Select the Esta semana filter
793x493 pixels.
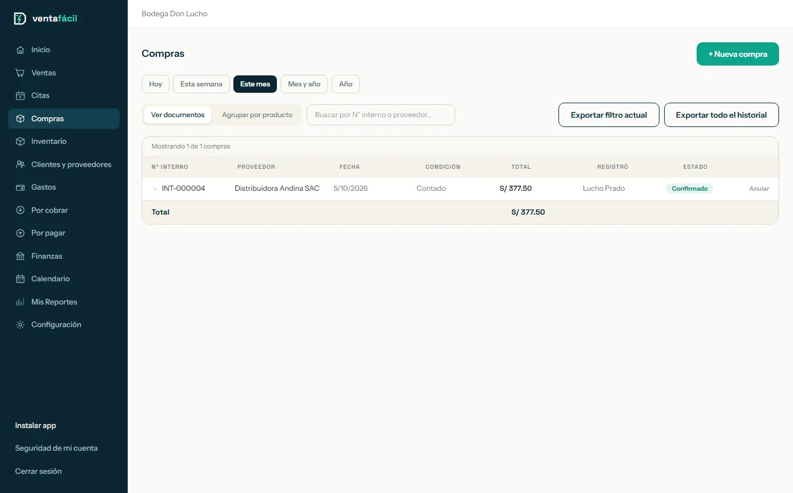point(201,84)
